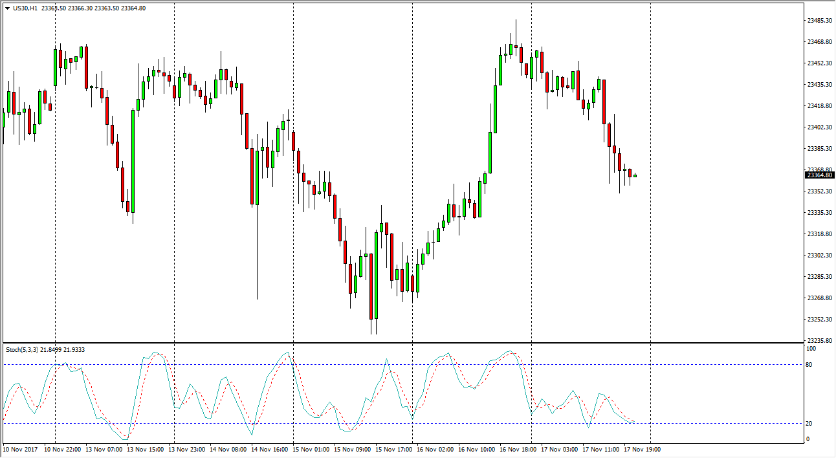This screenshot has width=836, height=458.
Task: Click the Stoch(5,3,3) indicator label
Action: (23, 350)
